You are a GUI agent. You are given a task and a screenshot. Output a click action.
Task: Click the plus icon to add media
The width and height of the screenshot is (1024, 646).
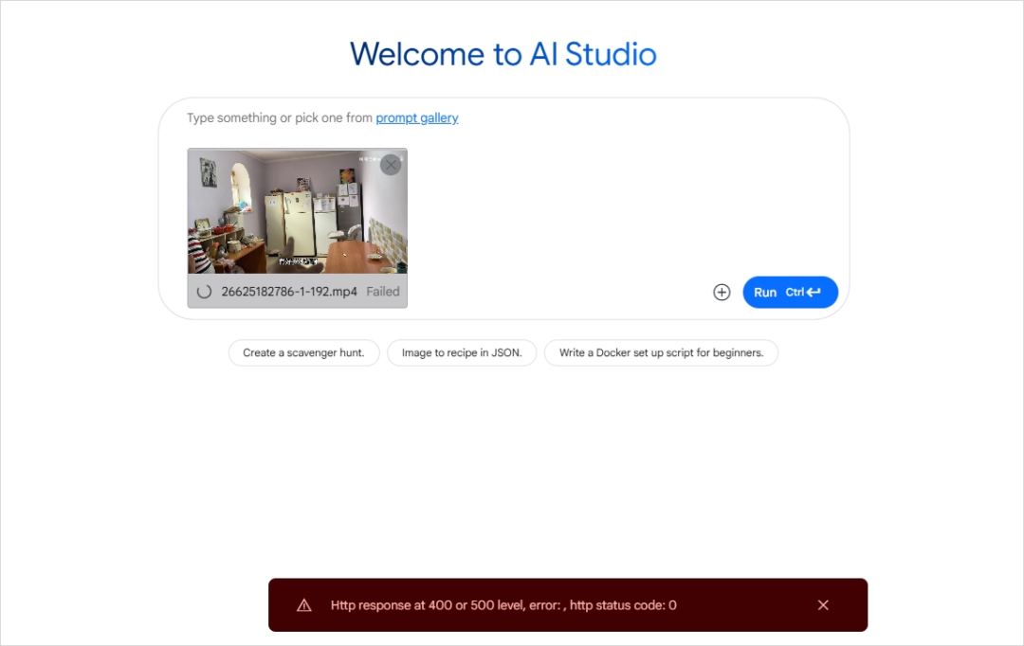tap(722, 293)
